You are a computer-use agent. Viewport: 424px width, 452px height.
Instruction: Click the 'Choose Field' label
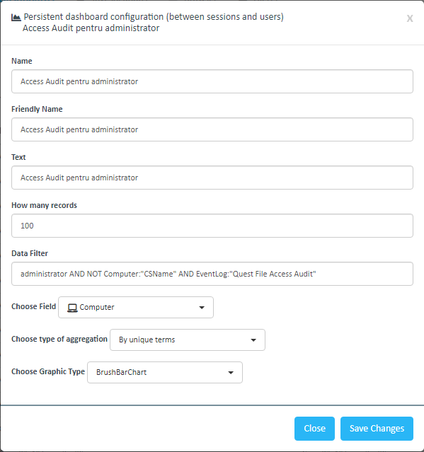[34, 306]
